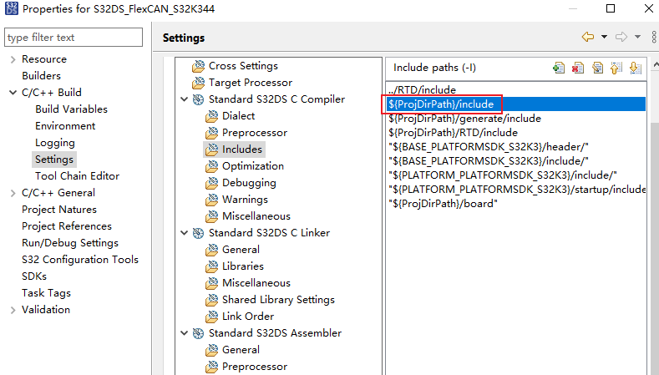Open Project Natures page

[x=58, y=210]
